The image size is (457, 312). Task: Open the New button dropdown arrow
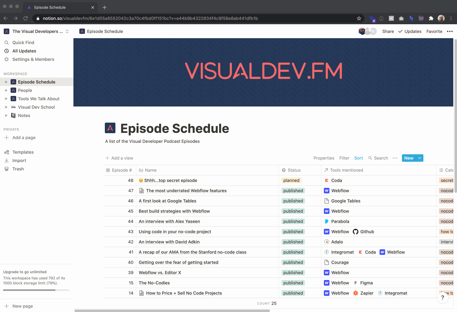coord(420,158)
